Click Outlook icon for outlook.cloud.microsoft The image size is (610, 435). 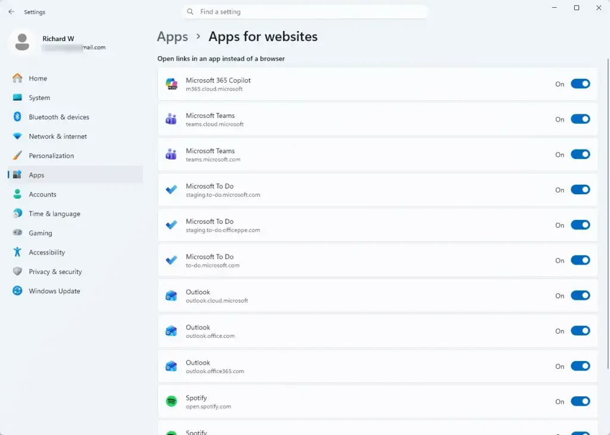[171, 296]
